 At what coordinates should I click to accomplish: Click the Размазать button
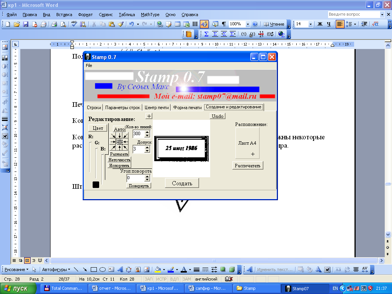click(x=119, y=154)
